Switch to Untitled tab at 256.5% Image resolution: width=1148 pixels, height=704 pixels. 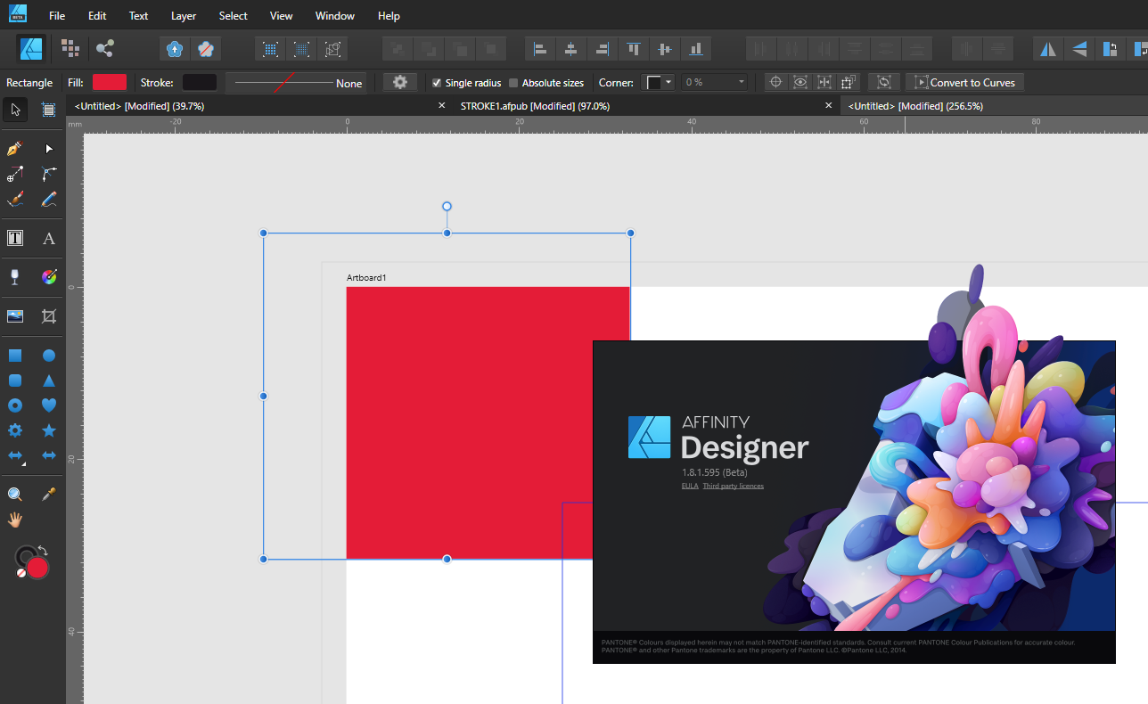point(916,106)
